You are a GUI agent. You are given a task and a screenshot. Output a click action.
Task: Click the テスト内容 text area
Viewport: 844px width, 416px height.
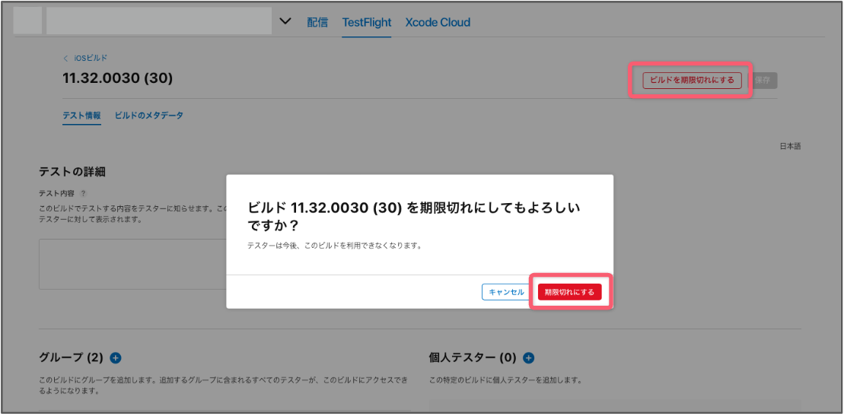(132, 264)
